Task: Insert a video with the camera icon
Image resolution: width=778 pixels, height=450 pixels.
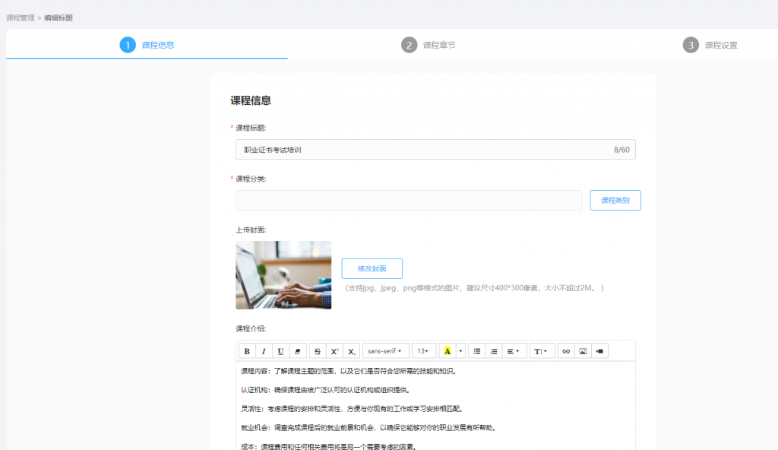Action: 600,351
